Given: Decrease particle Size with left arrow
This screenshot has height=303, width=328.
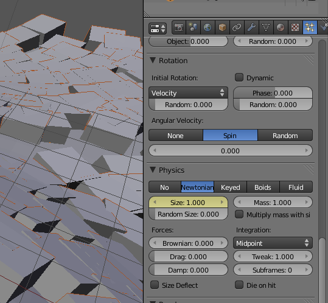Looking at the screenshot, I should click(155, 202).
